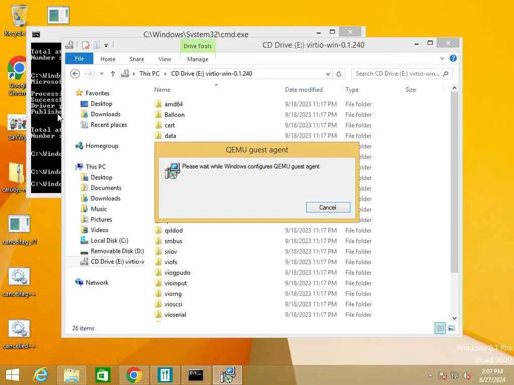The height and width of the screenshot is (385, 514).
Task: Click the Explorer help question mark icon
Action: tap(453, 58)
